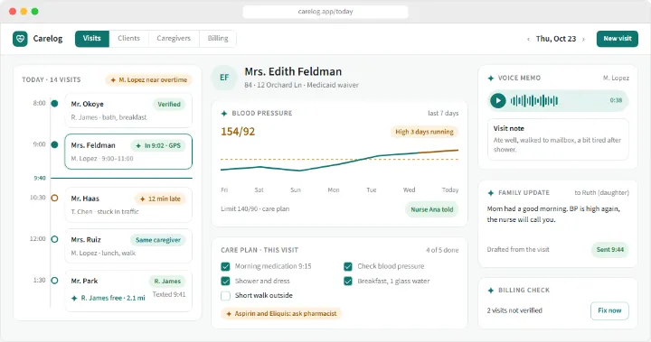The width and height of the screenshot is (651, 342).
Task: Select Mrs. Feldman visit card
Action: pos(128,152)
